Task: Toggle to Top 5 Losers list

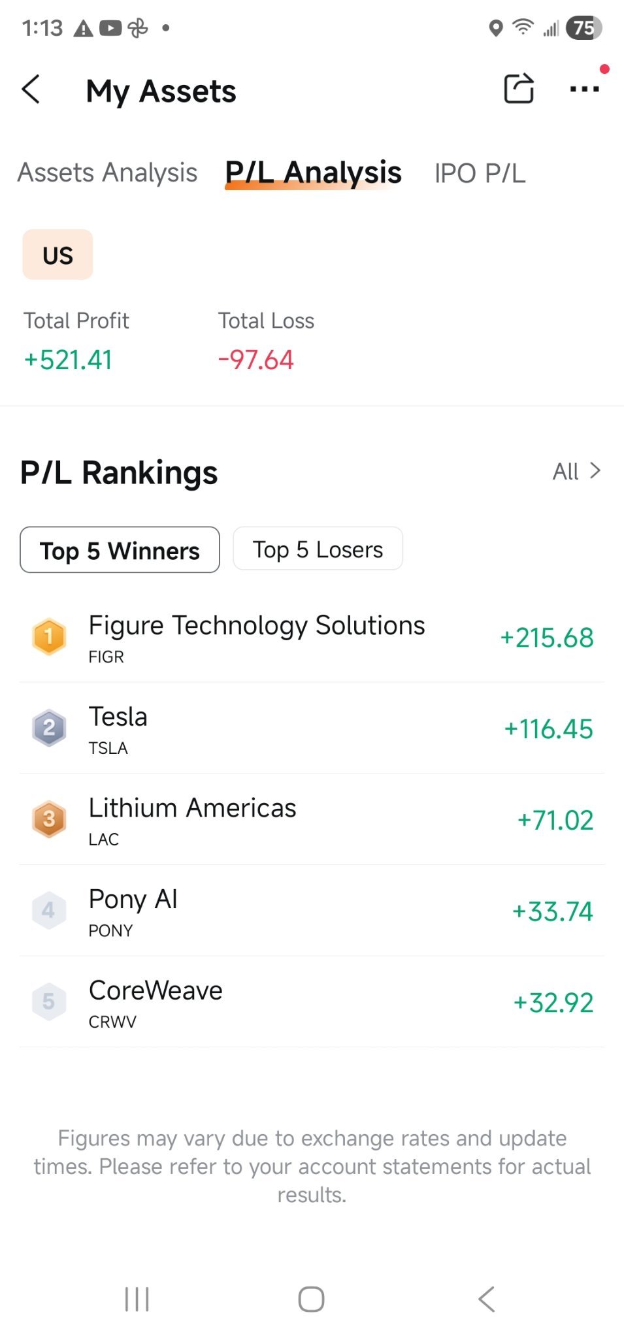Action: (318, 549)
